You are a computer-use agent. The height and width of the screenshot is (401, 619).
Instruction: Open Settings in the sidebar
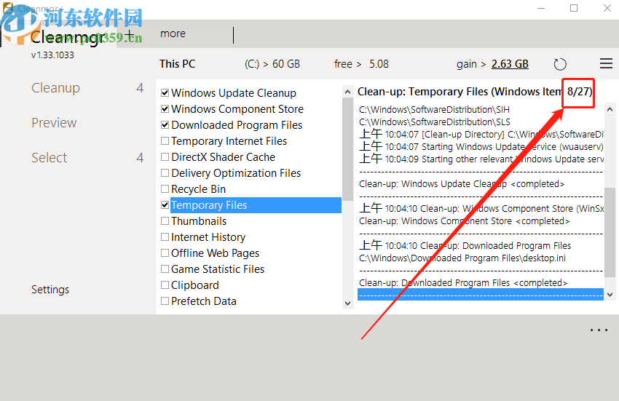(50, 290)
